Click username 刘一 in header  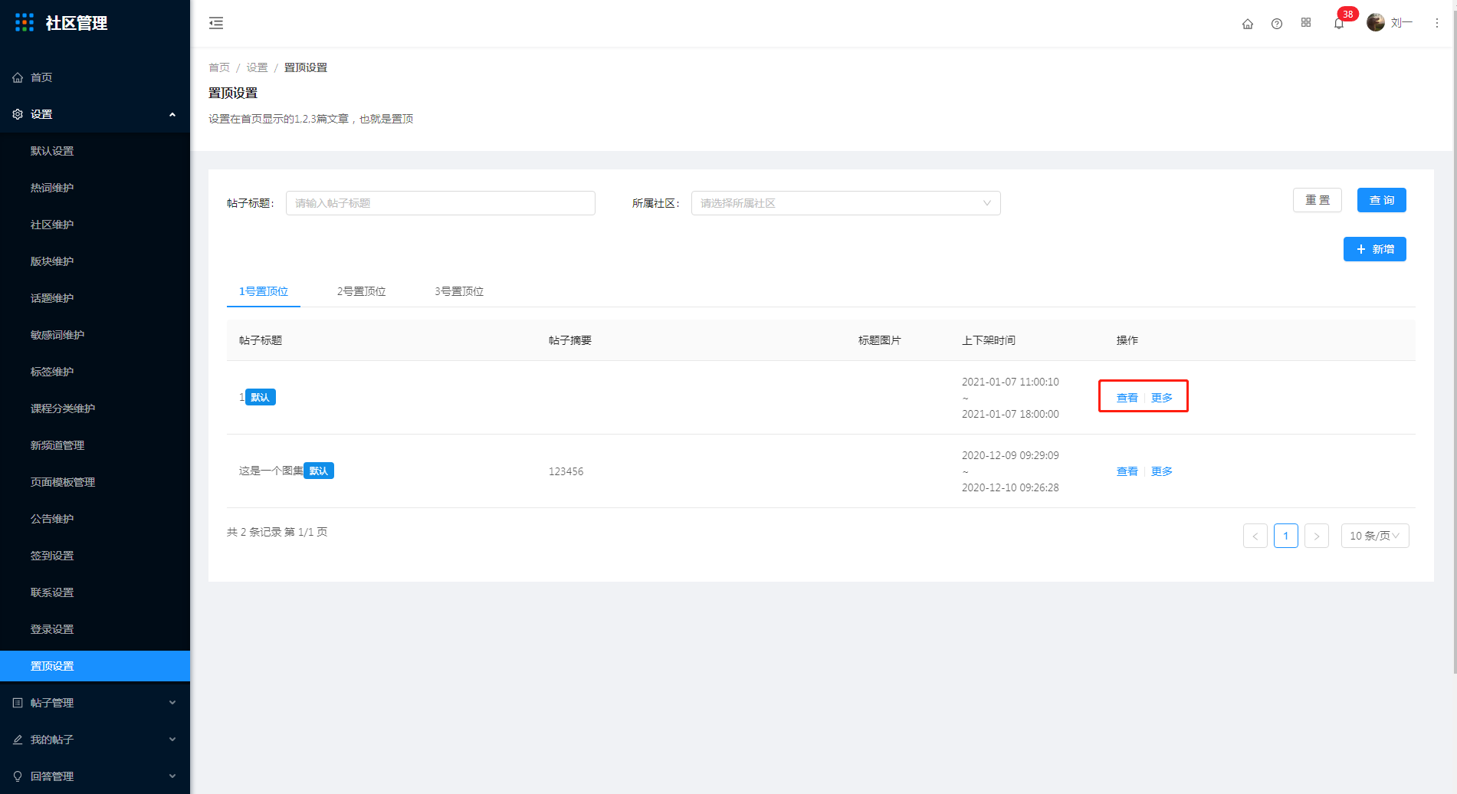point(1402,23)
